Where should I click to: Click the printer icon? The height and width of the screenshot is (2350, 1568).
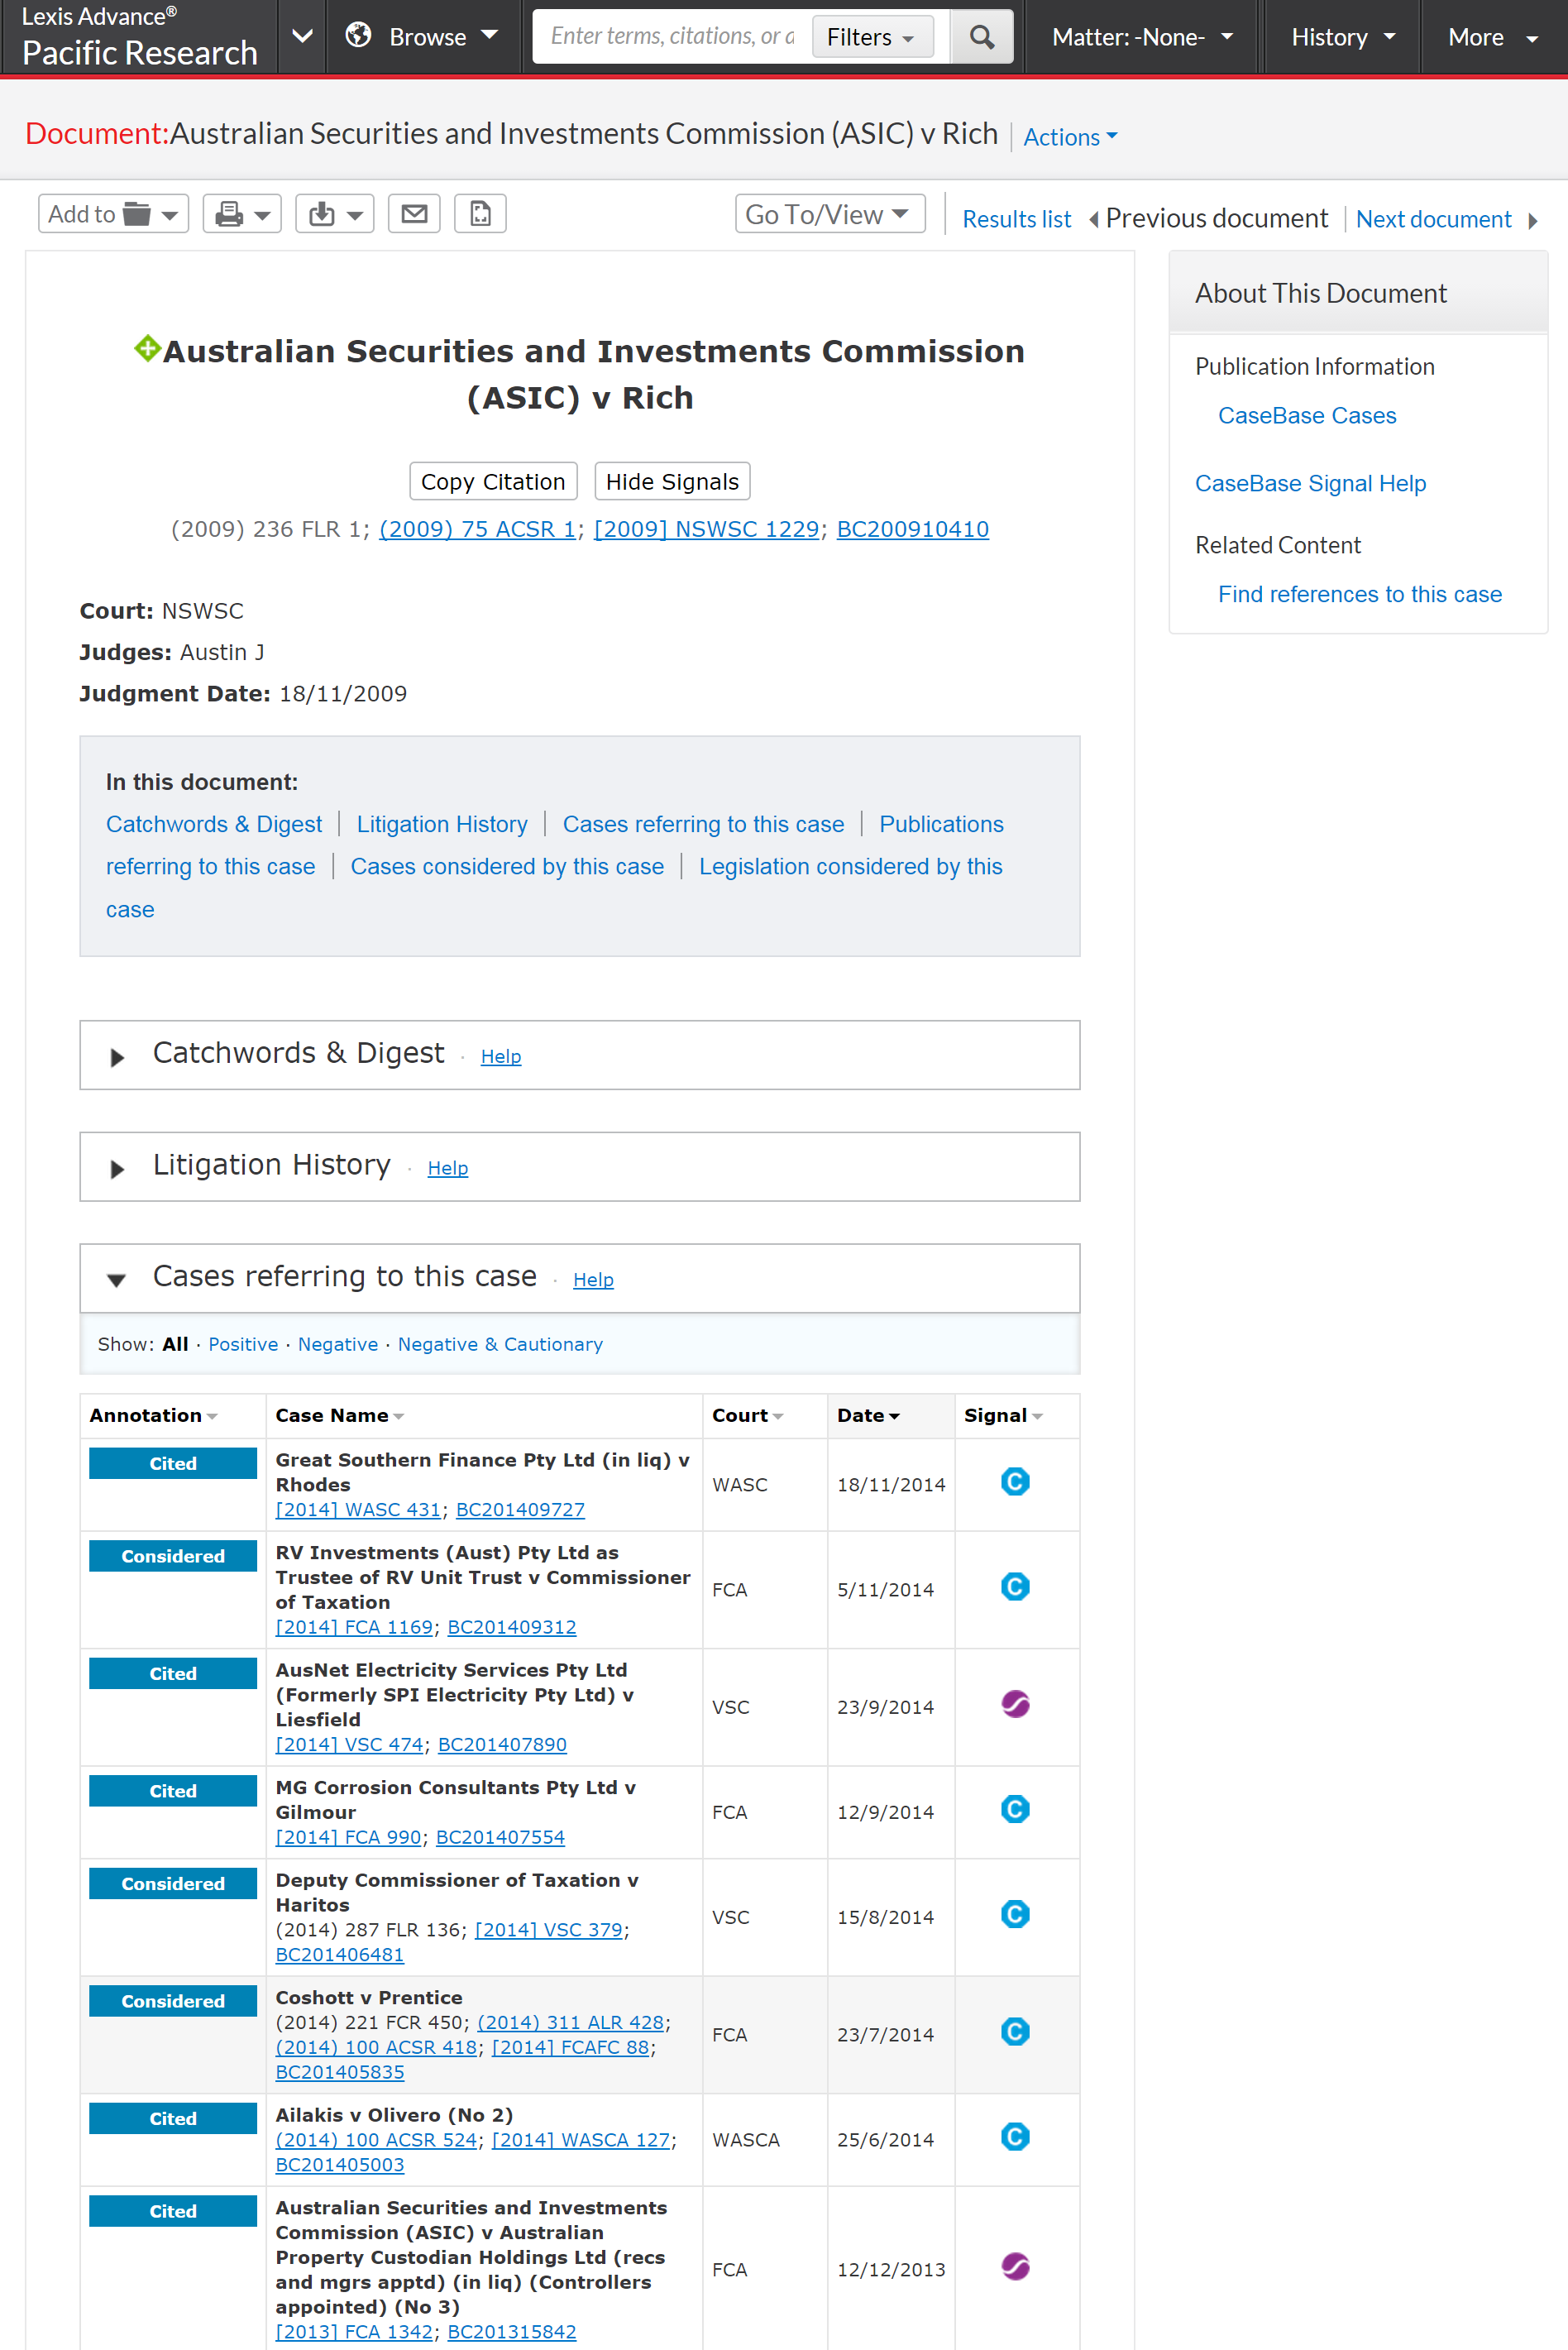(242, 214)
